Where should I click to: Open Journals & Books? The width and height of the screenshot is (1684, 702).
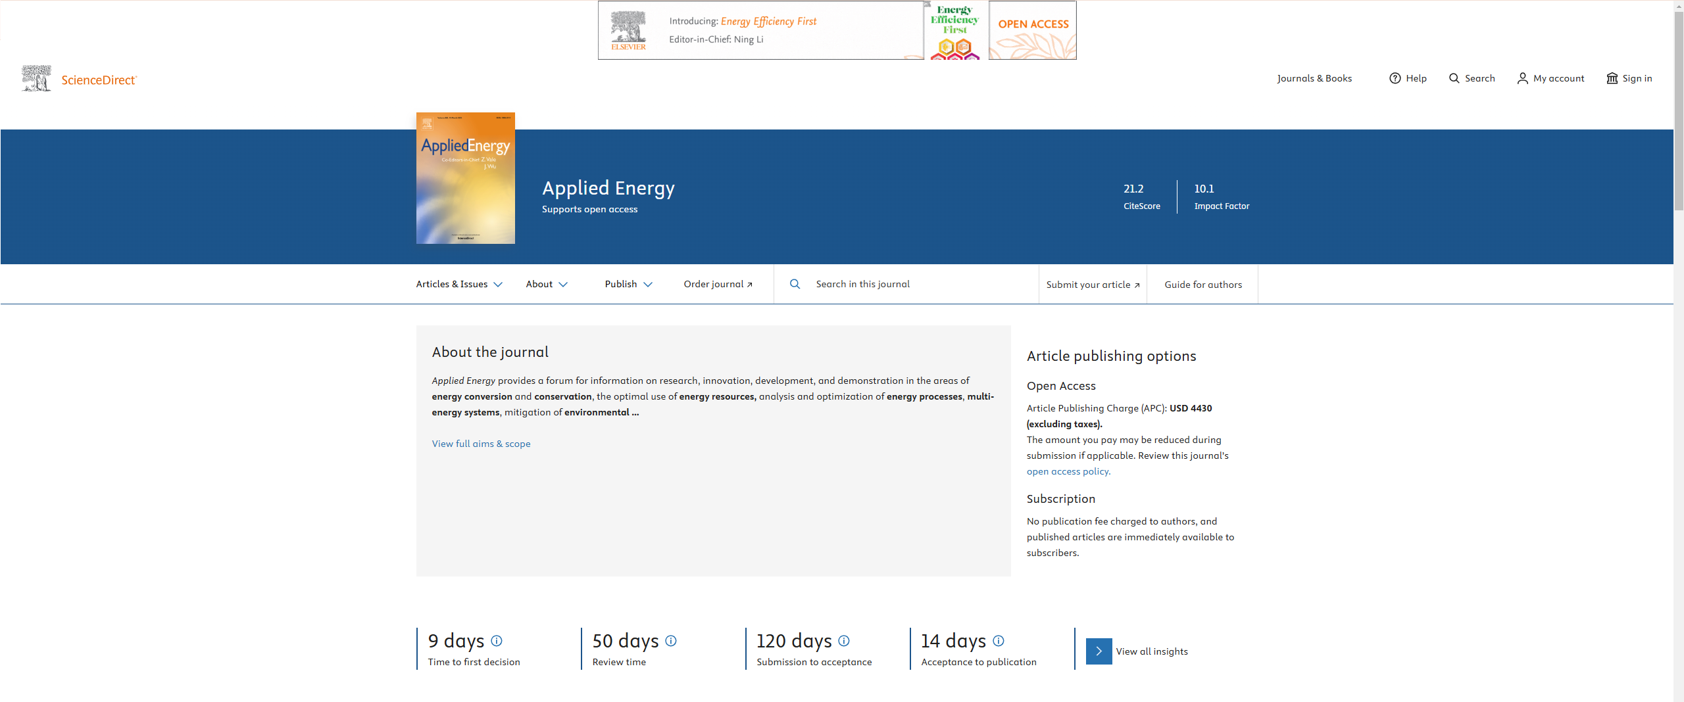pos(1314,78)
